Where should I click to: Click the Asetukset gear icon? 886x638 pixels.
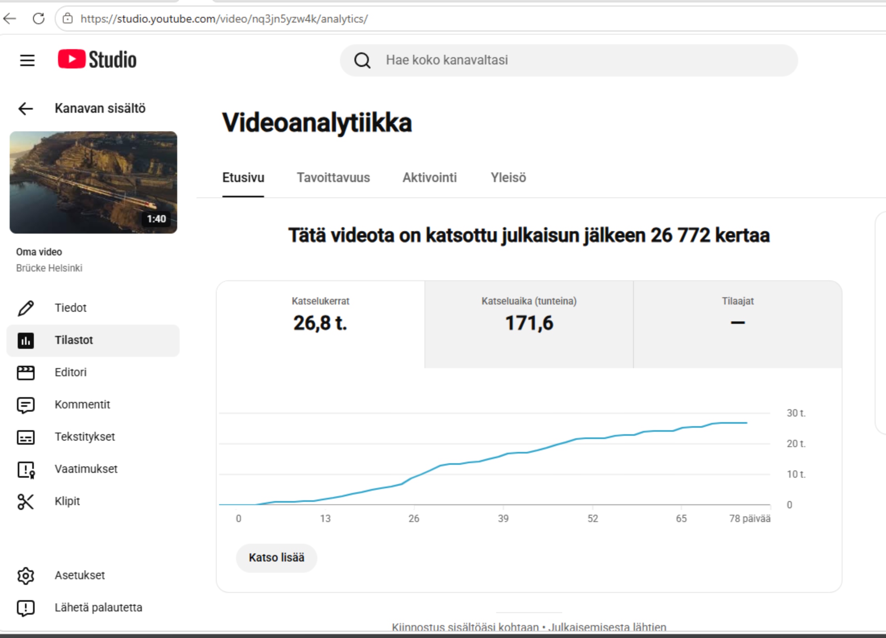26,576
